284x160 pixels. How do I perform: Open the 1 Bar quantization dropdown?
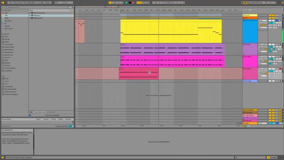pos(48,3)
